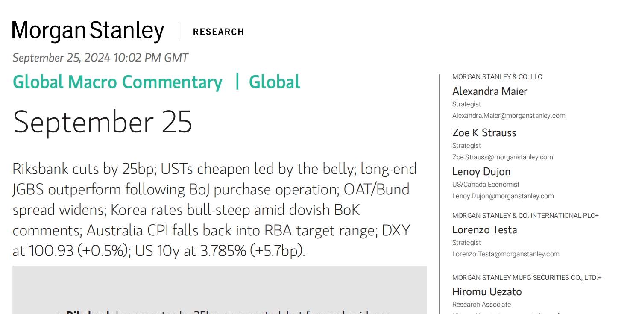
Task: Click the Morgan Stanley MUFG Securities heading
Action: 527,278
